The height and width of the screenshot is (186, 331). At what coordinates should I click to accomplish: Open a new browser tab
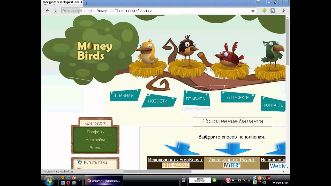pyautogui.click(x=86, y=3)
